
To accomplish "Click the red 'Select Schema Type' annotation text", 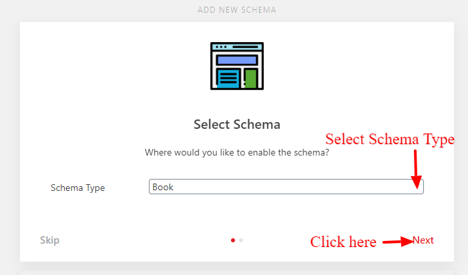I will coord(390,140).
